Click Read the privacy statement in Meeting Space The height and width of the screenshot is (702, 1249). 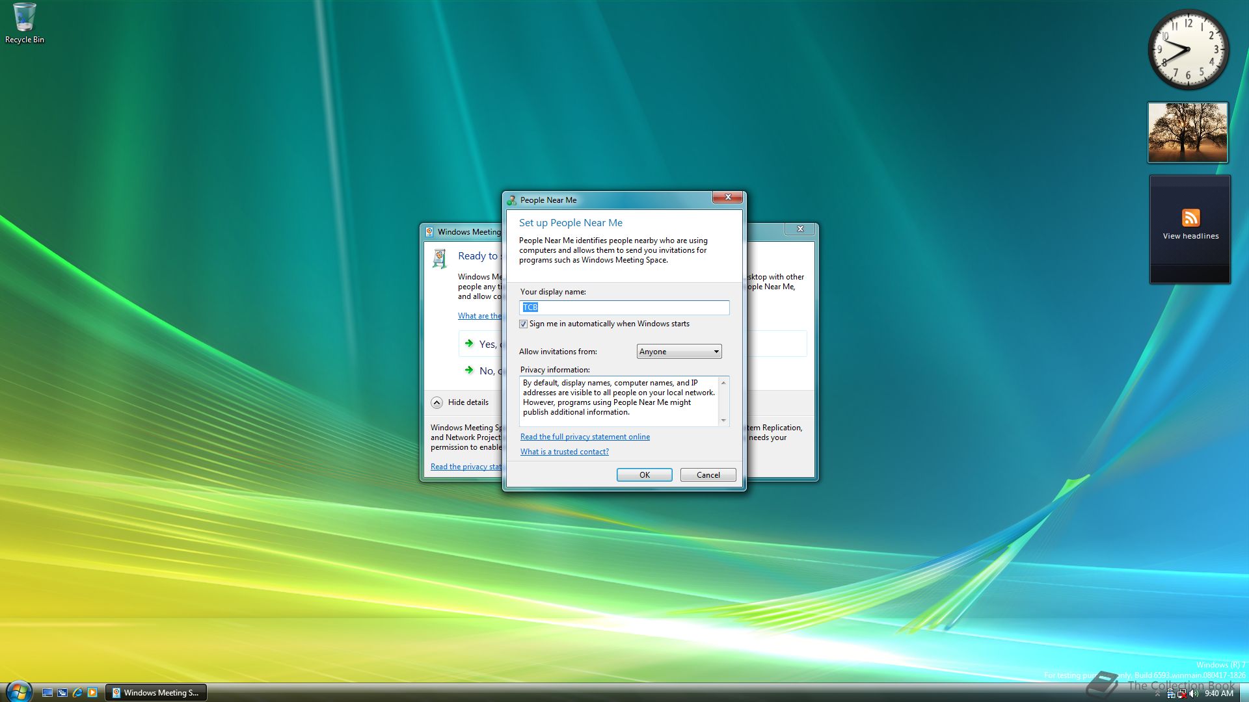click(466, 467)
